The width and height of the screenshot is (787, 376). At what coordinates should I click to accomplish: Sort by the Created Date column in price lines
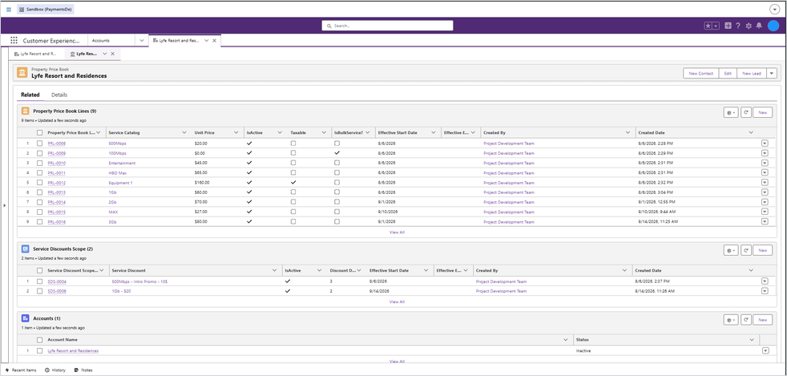[x=651, y=132]
